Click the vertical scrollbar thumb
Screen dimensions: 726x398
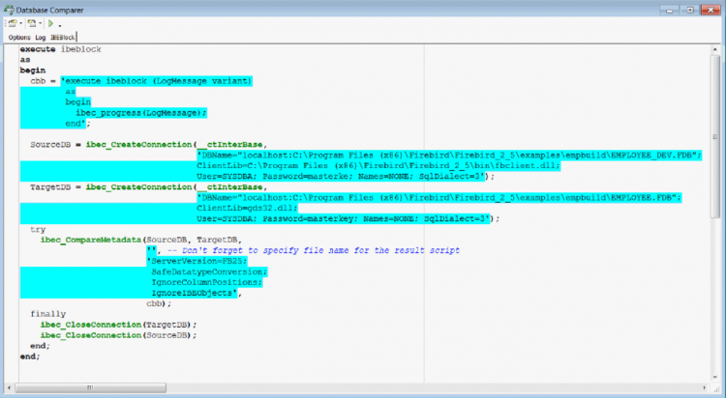(x=715, y=135)
